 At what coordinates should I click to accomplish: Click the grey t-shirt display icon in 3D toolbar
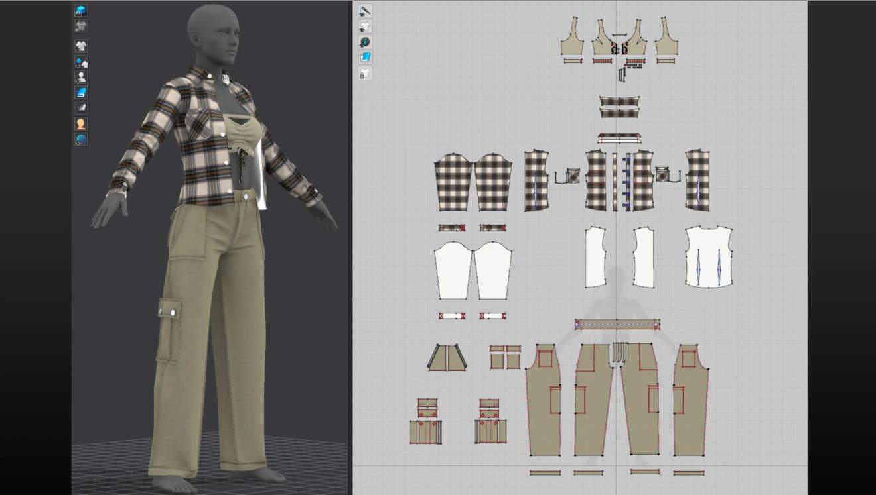point(81,27)
